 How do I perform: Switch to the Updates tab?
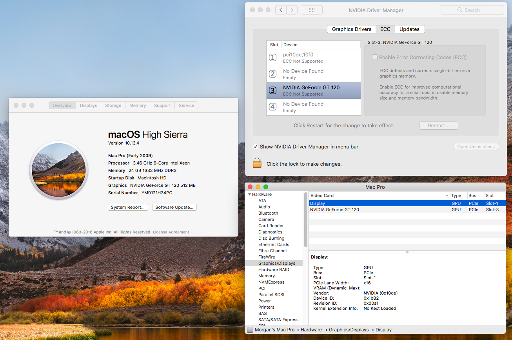tap(410, 29)
